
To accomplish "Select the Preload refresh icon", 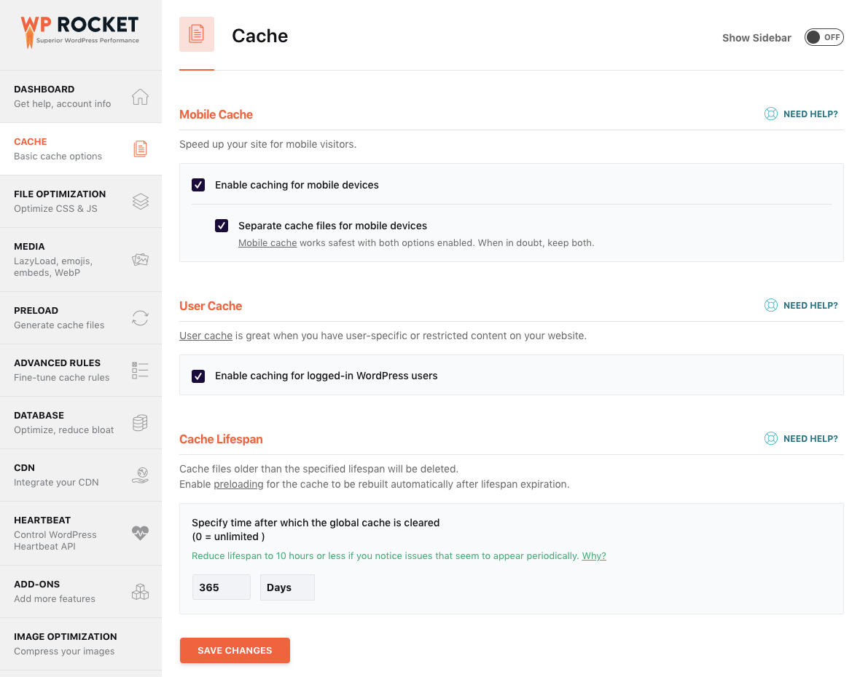I will click(140, 317).
